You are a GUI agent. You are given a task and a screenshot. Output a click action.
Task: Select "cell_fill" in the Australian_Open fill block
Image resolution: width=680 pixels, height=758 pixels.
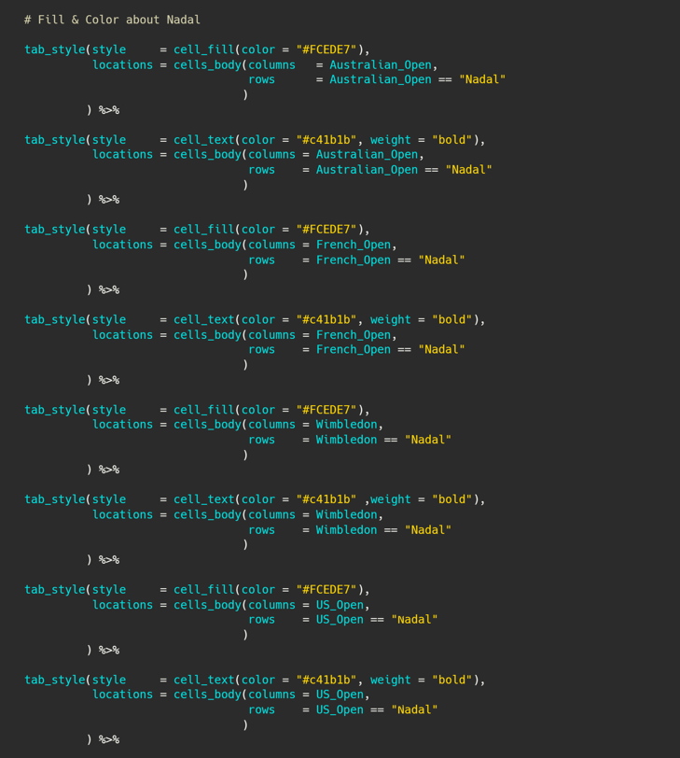(204, 49)
